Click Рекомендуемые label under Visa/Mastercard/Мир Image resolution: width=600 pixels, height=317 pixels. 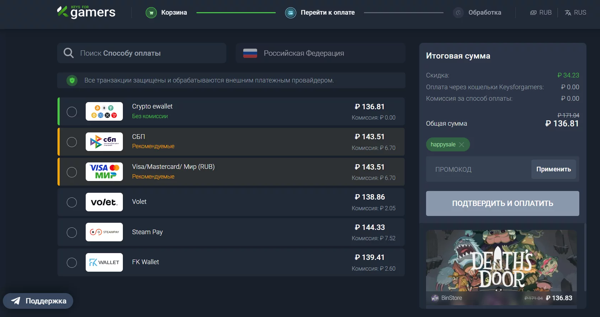[x=153, y=177]
